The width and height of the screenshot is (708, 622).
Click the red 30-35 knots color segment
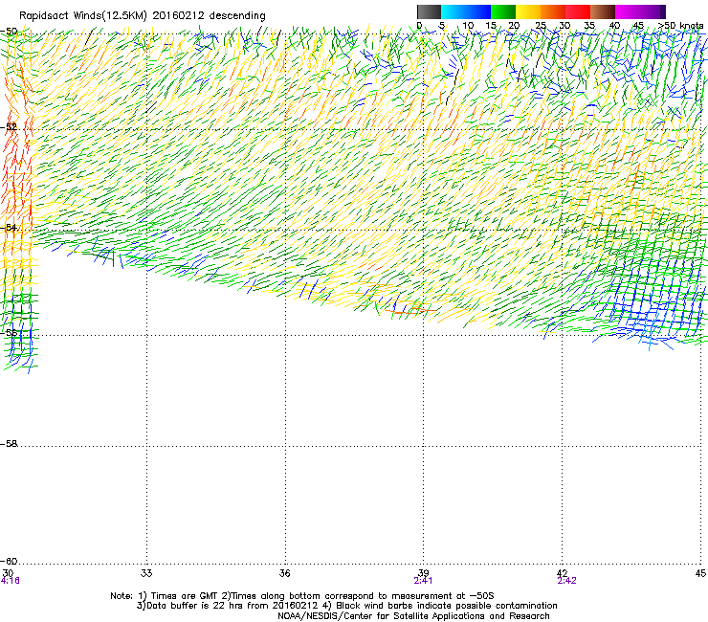pos(578,11)
